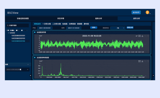Select device VA530@6000100 in tree
This screenshot has height=98, width=160.
pos(18,38)
